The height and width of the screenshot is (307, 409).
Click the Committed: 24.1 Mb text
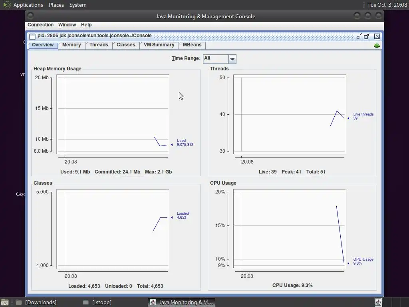click(x=117, y=172)
